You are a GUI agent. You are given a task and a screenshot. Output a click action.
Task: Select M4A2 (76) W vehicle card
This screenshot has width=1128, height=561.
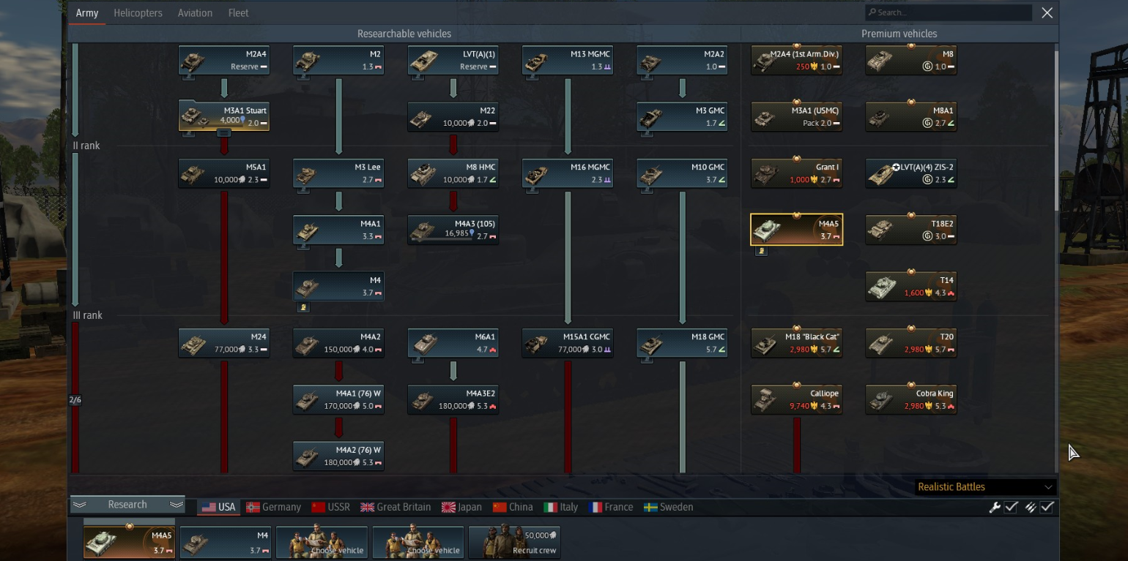(x=338, y=456)
